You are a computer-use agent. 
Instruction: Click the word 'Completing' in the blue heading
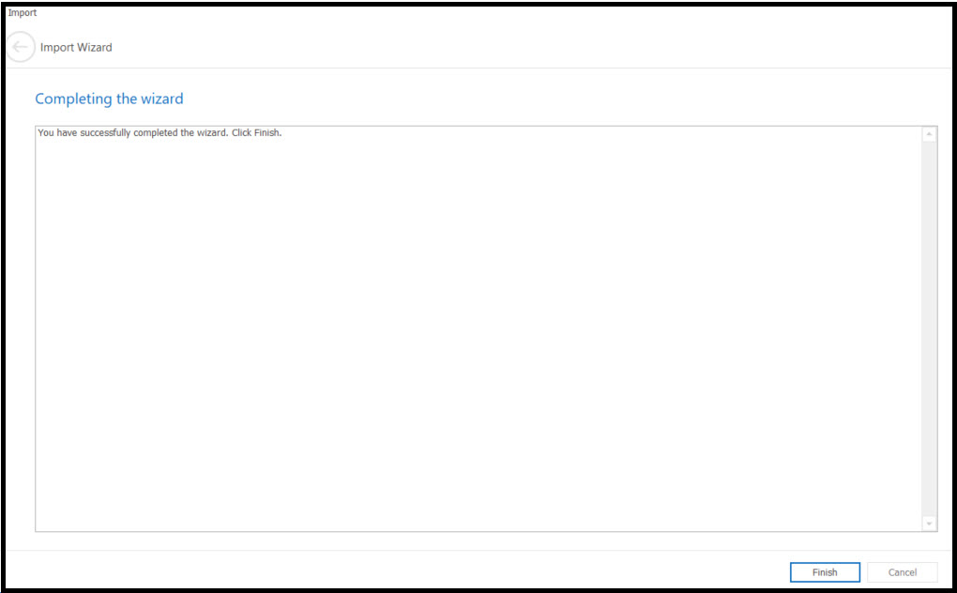[74, 99]
